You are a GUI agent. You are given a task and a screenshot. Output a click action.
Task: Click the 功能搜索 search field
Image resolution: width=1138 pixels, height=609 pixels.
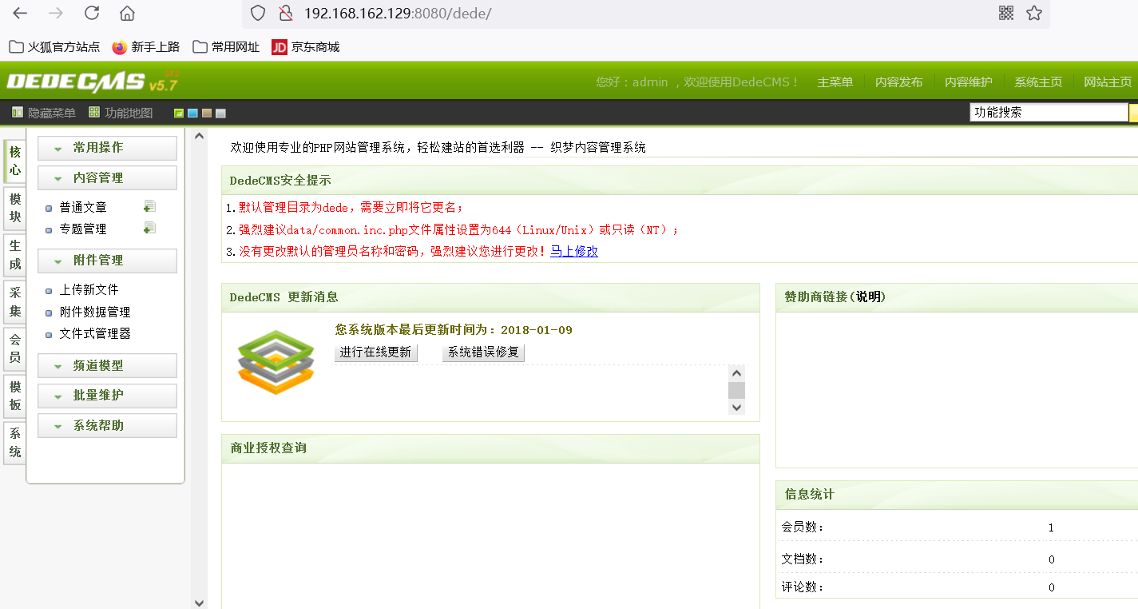coord(1049,113)
